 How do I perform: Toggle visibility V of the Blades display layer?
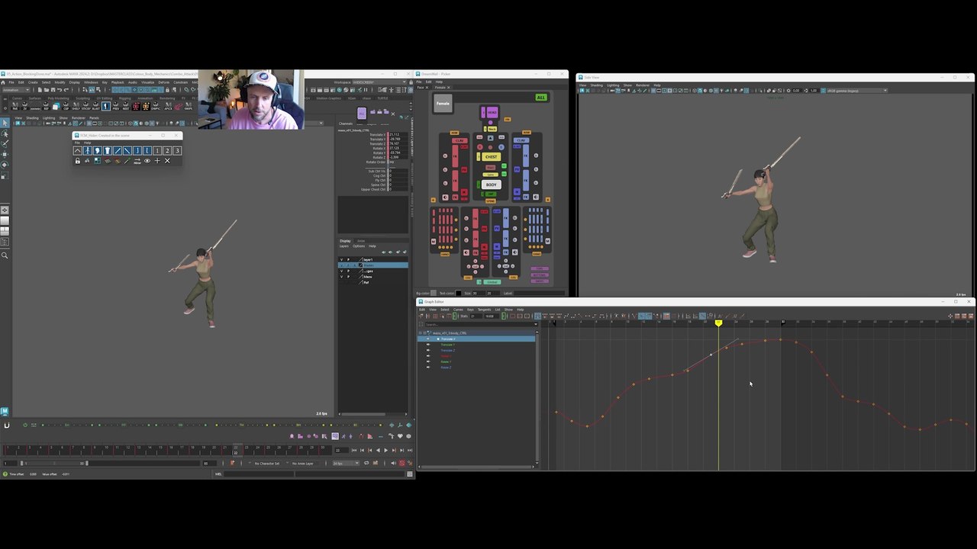(341, 265)
